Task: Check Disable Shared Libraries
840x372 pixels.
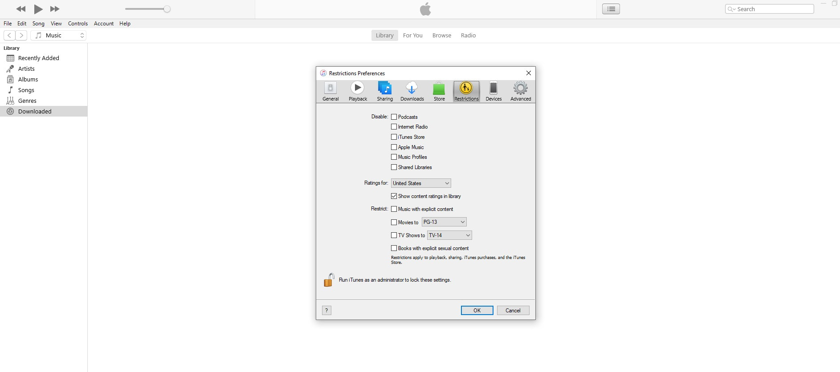Action: click(x=394, y=167)
